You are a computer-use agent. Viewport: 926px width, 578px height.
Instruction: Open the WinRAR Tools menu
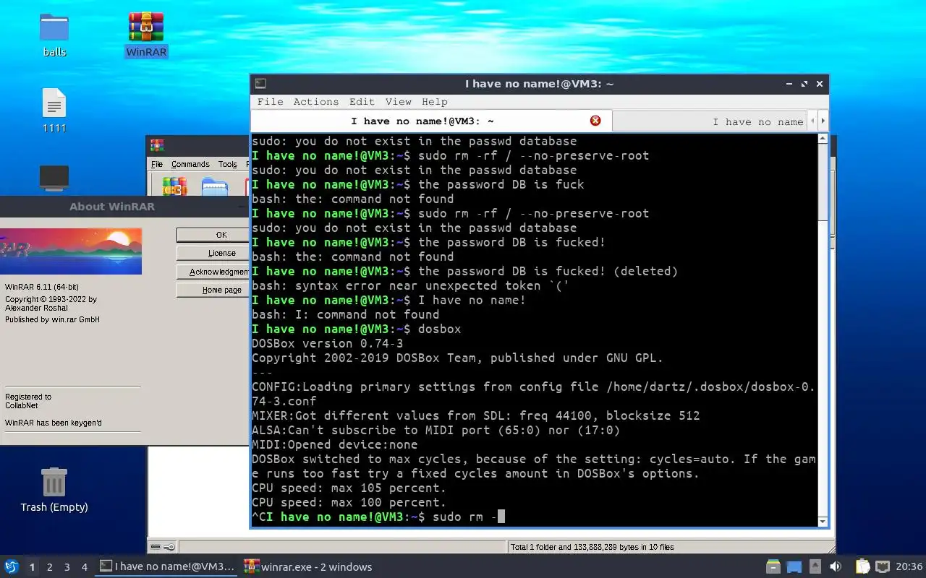(227, 164)
